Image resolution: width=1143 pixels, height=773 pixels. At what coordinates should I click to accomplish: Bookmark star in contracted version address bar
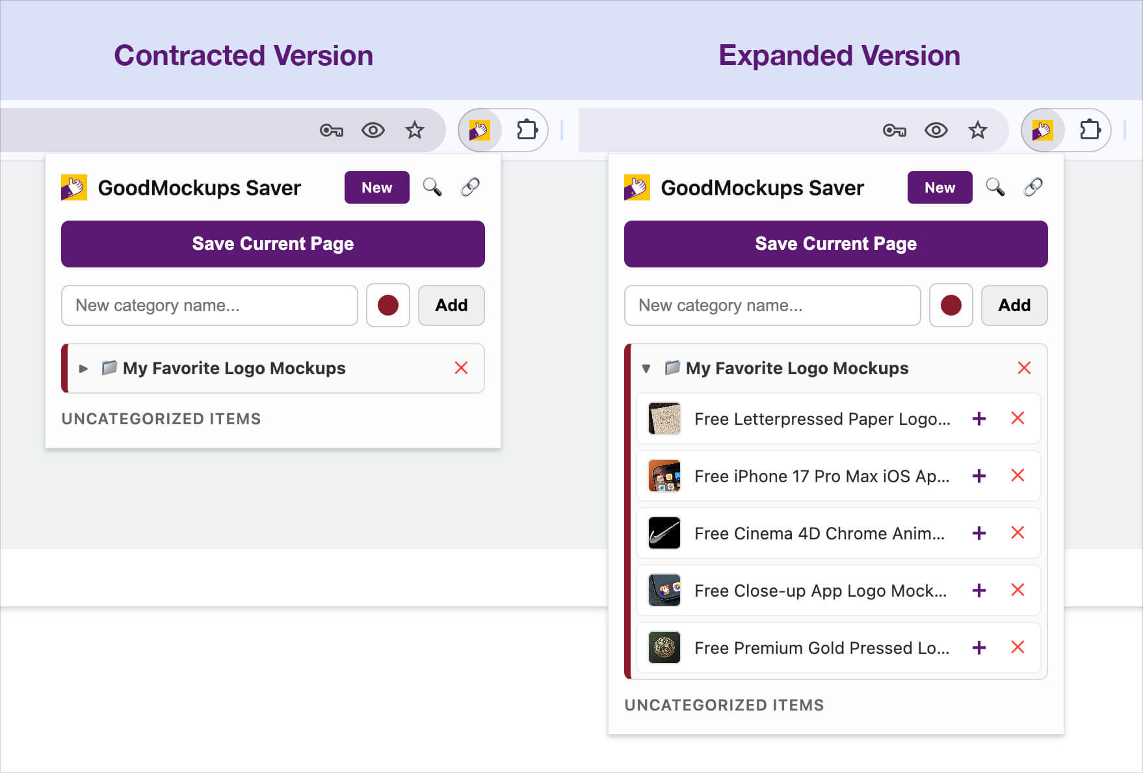click(x=415, y=130)
